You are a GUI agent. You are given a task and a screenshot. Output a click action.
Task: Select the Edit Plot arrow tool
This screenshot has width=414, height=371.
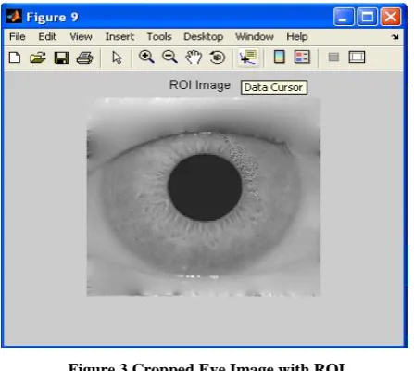[x=117, y=58]
